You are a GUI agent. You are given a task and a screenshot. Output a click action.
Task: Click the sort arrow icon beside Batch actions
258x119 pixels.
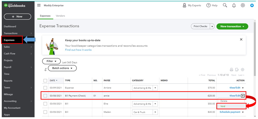tap(45, 70)
